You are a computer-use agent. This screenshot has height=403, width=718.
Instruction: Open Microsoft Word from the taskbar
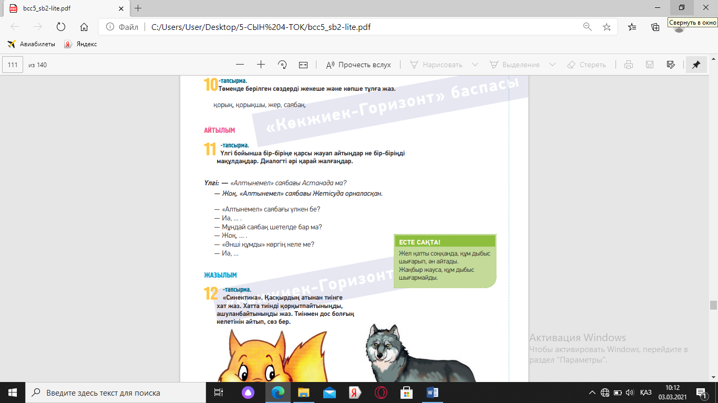(433, 393)
